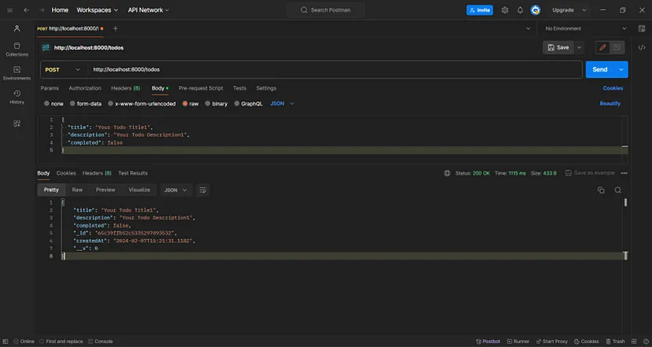Expand the open tabs list chevron
Viewport: 652px width, 347px height.
click(x=528, y=28)
